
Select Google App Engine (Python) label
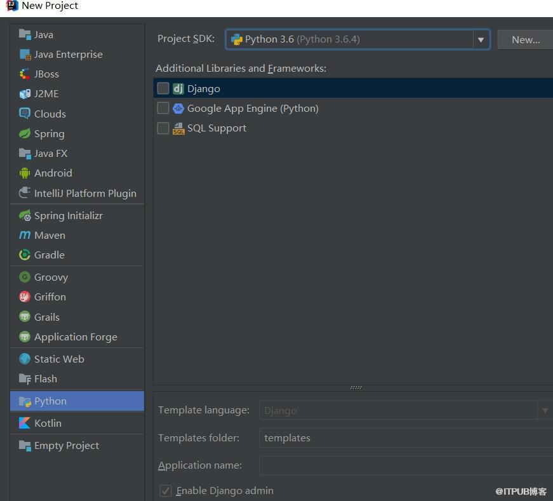pos(253,109)
